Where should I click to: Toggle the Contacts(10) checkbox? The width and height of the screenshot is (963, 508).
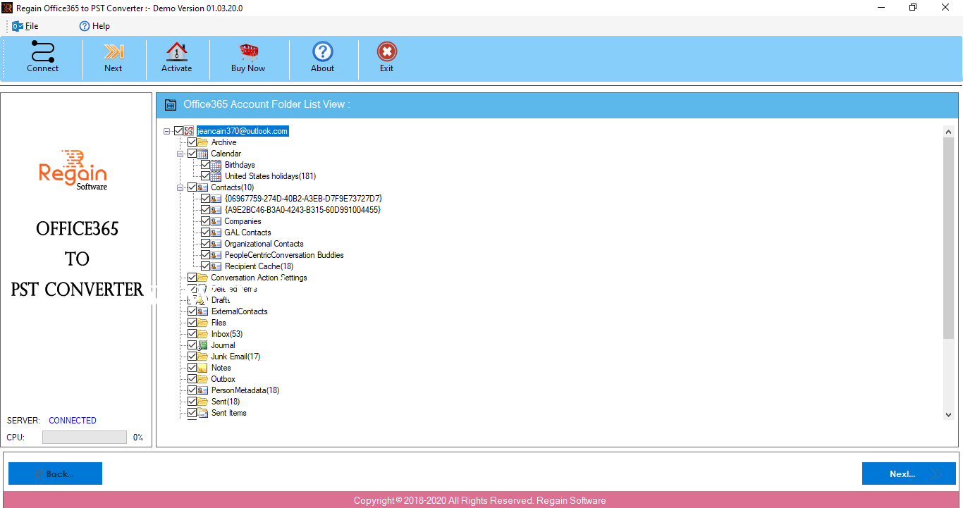coord(192,187)
